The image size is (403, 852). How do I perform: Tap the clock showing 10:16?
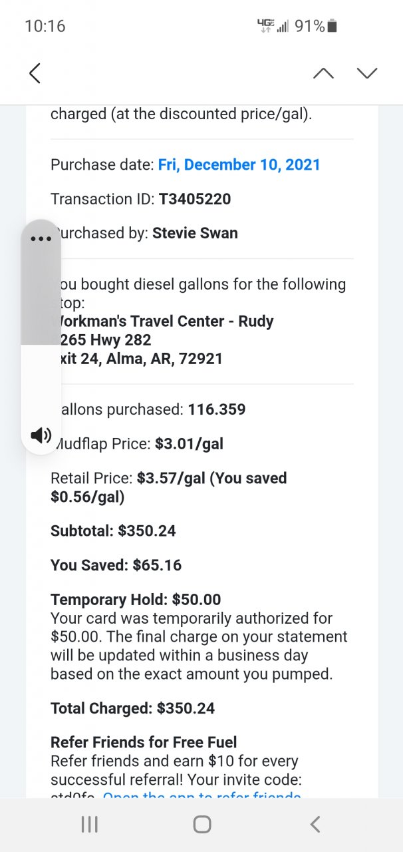(x=45, y=26)
